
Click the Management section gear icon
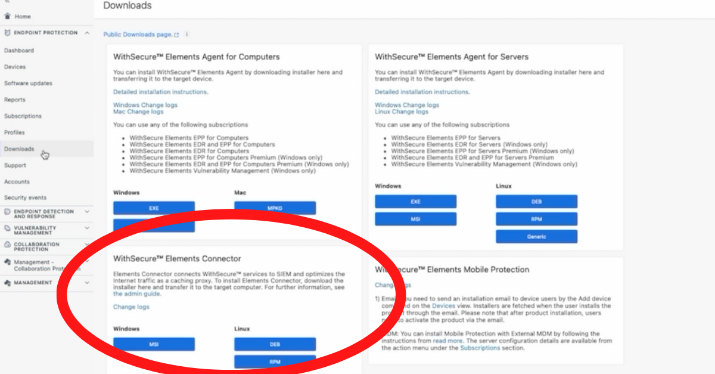pyautogui.click(x=7, y=283)
